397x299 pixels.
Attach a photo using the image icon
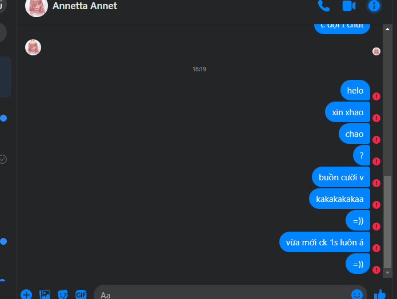[45, 294]
